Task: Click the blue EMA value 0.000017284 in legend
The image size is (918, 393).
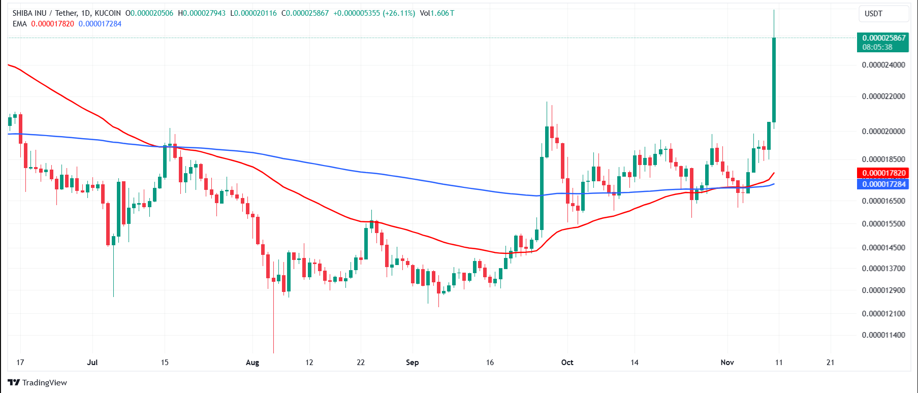Action: click(100, 24)
